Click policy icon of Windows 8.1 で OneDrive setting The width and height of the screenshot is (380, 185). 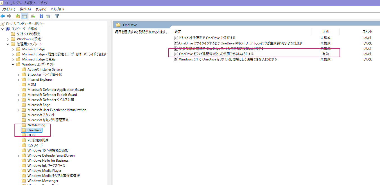[x=177, y=59]
